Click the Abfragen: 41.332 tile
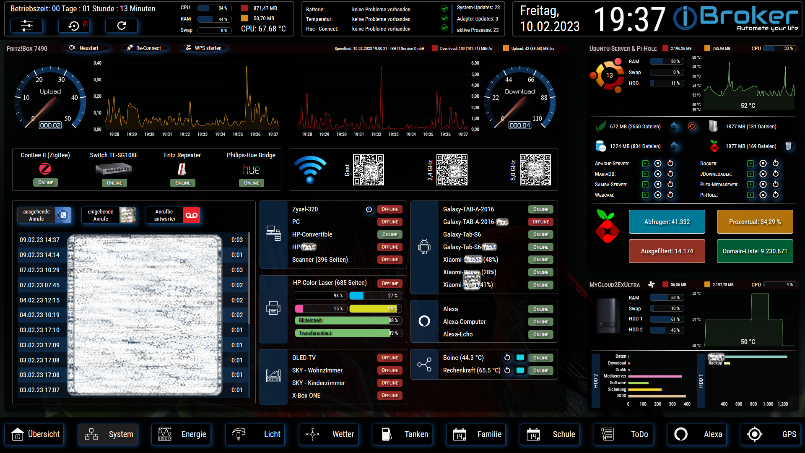Screen dimensions: 805x453 667,222
